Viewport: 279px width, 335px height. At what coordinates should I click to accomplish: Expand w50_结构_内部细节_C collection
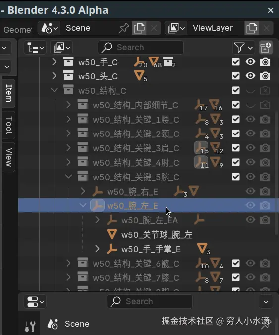(68, 105)
